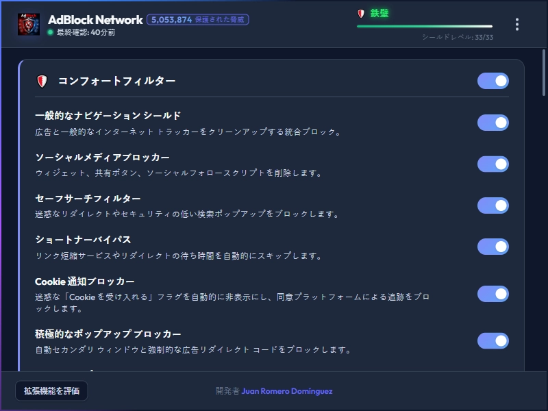This screenshot has width=548, height=411.
Task: Open the Juan Romero Domínguez developer link
Action: [287, 391]
